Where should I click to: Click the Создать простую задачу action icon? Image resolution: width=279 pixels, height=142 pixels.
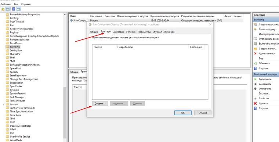click(x=256, y=24)
